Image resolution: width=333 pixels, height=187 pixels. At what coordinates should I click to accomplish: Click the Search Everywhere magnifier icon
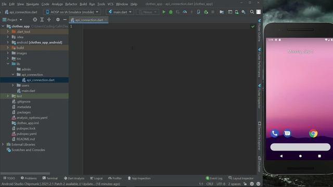click(252, 12)
